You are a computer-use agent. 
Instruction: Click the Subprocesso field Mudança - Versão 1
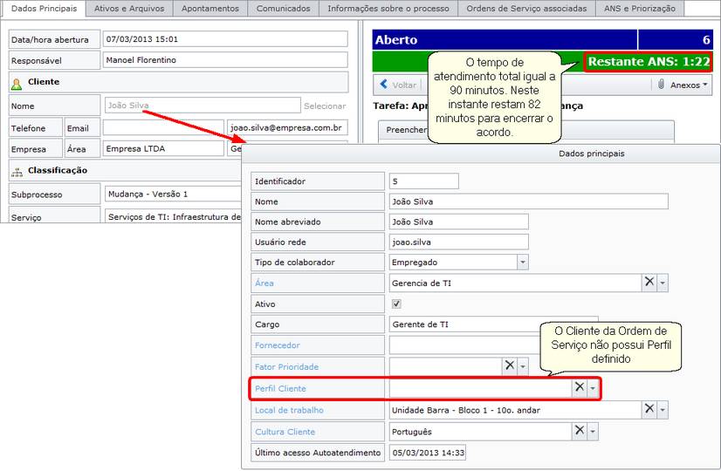(x=173, y=194)
